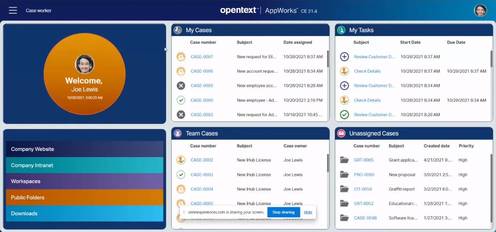The height and width of the screenshot is (232, 496).
Task: Open the PRO-0060 unassigned case
Action: coord(364,175)
